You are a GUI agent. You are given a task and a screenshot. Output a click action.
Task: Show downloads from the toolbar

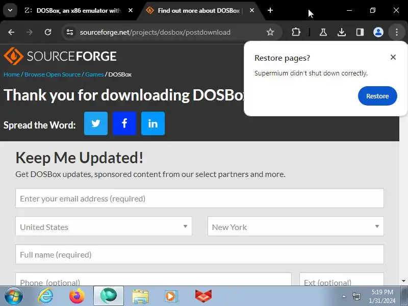342,32
